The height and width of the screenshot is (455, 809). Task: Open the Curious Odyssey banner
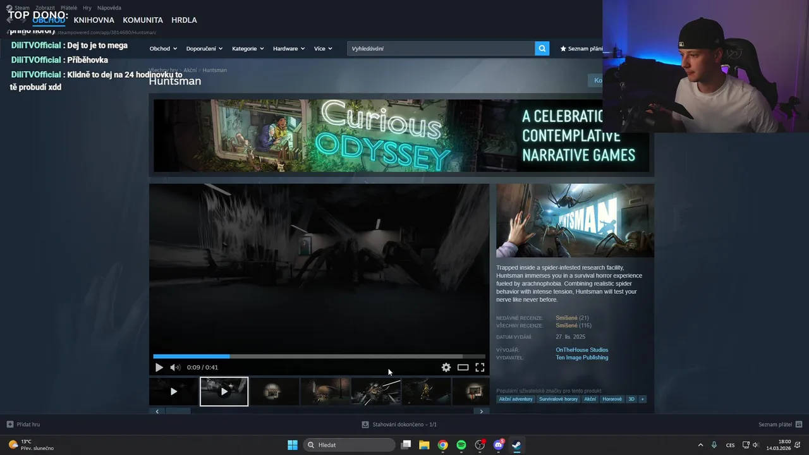click(x=401, y=135)
